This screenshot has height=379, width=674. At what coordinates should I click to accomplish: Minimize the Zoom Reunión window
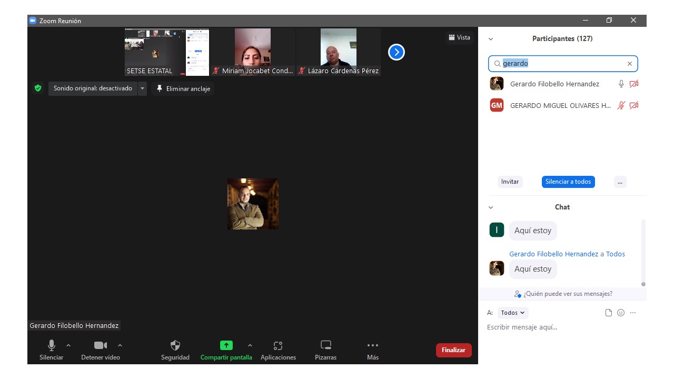(x=586, y=21)
